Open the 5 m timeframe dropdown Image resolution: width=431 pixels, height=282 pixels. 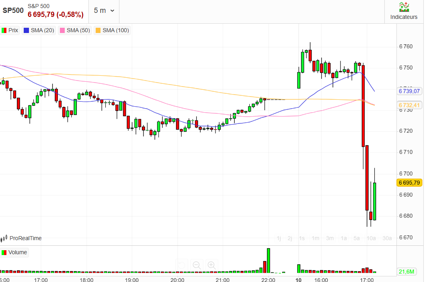104,10
